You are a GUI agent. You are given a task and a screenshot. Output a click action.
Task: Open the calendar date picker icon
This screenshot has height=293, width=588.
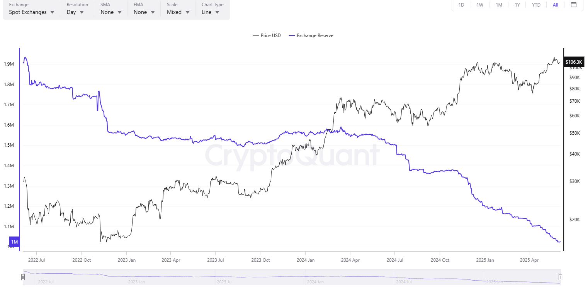(574, 5)
